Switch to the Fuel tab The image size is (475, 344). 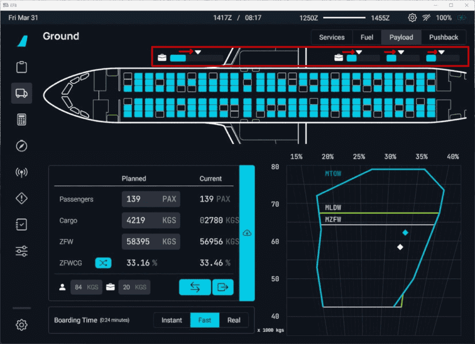point(366,37)
